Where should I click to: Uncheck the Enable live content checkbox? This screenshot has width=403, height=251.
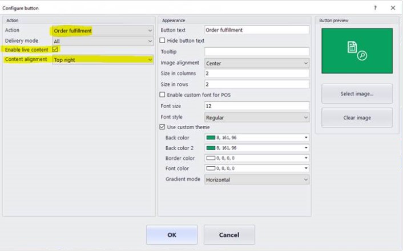tap(55, 49)
